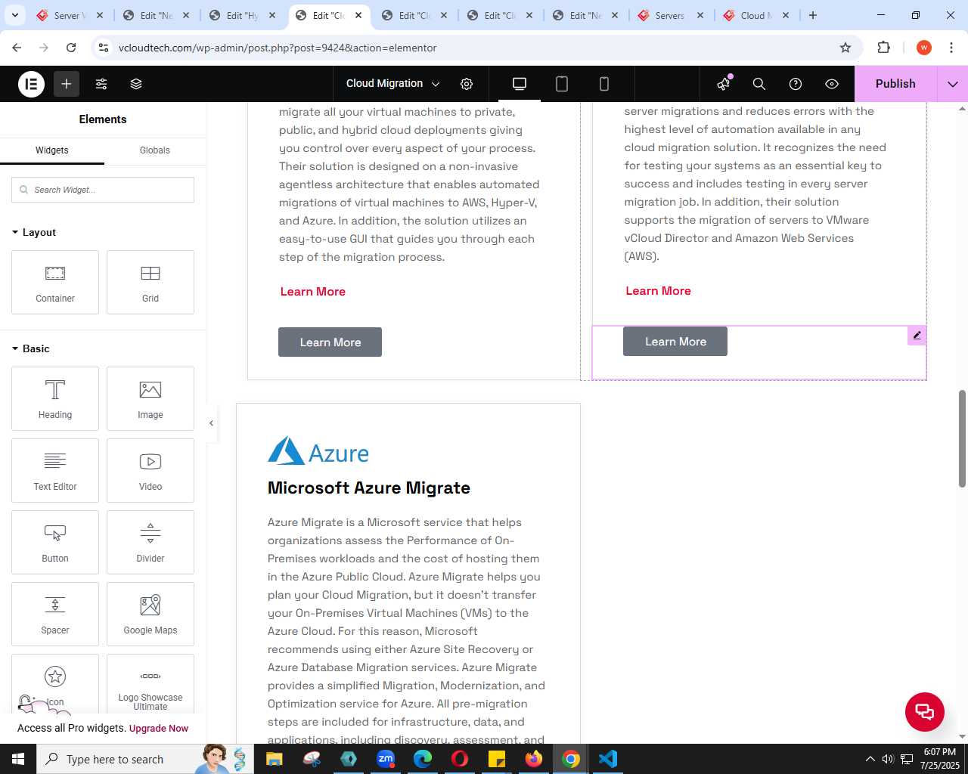This screenshot has width=968, height=774.
Task: Open the Publish options dropdown arrow
Action: click(953, 84)
